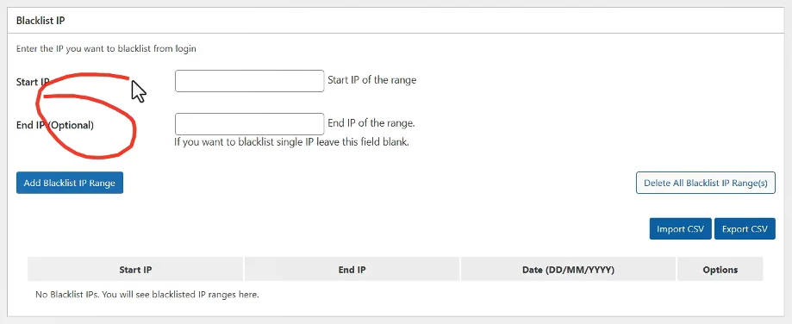This screenshot has height=324, width=792.
Task: Click the Blacklist IP panel heading
Action: (x=41, y=21)
